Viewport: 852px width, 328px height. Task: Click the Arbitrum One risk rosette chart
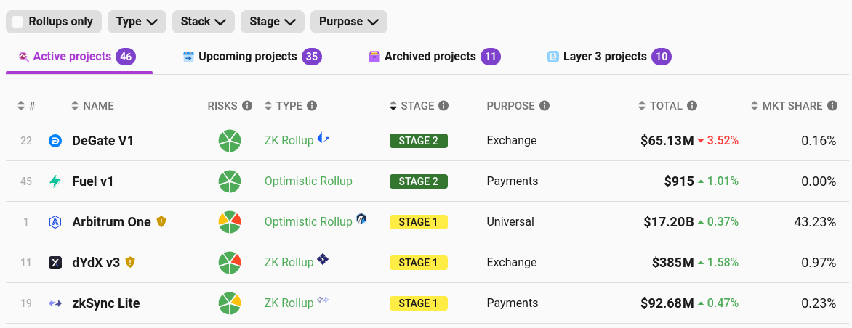click(x=230, y=222)
